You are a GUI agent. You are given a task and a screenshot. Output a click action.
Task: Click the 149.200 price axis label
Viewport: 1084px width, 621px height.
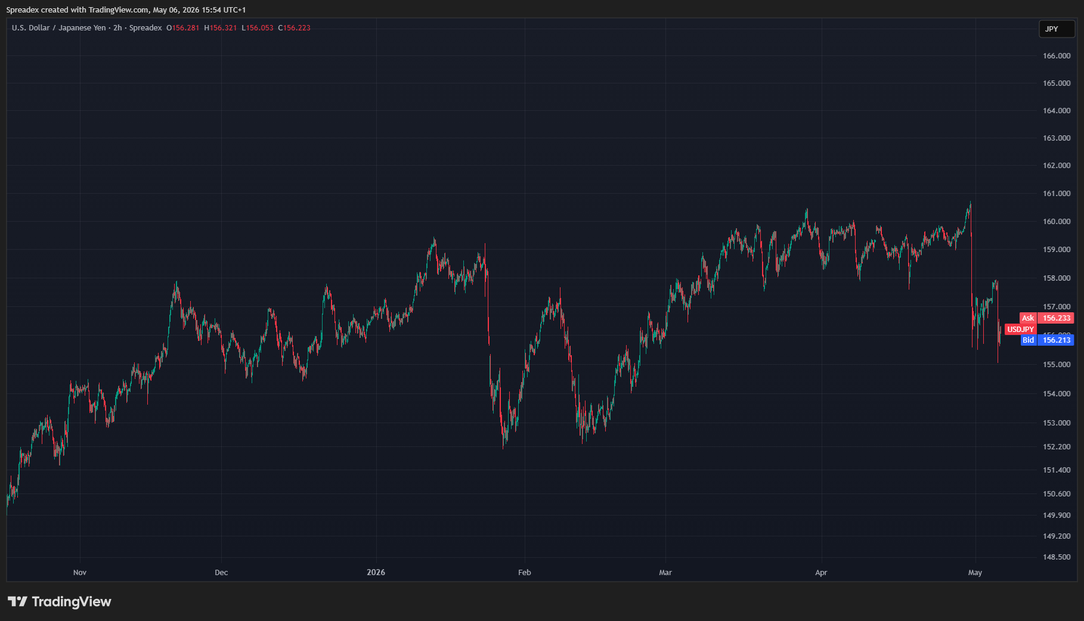tap(1057, 536)
